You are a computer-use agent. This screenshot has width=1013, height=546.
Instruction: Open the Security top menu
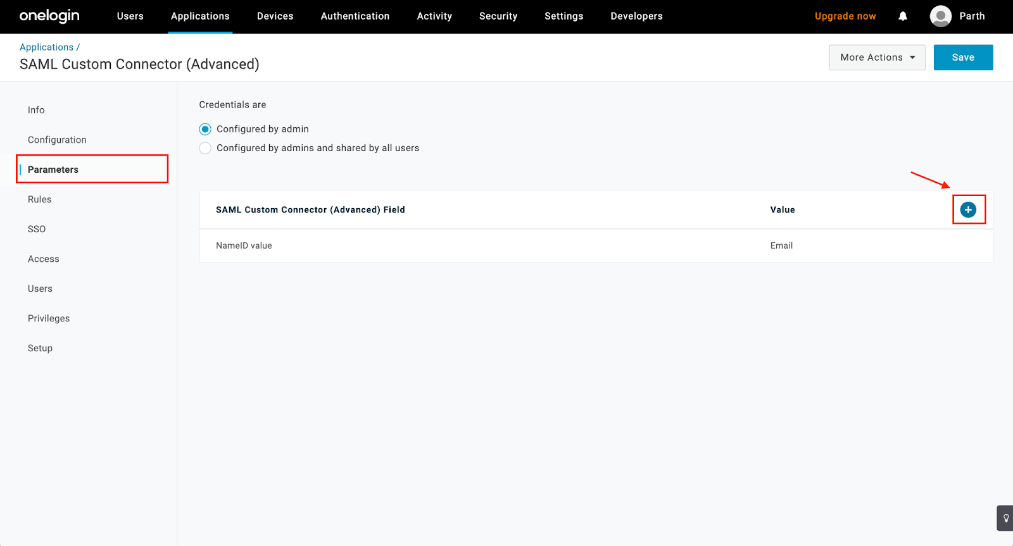498,16
